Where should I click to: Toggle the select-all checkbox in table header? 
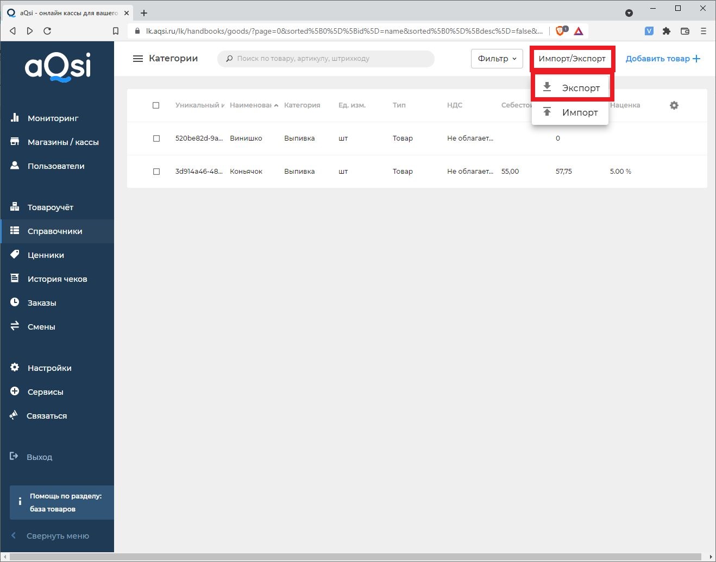156,105
